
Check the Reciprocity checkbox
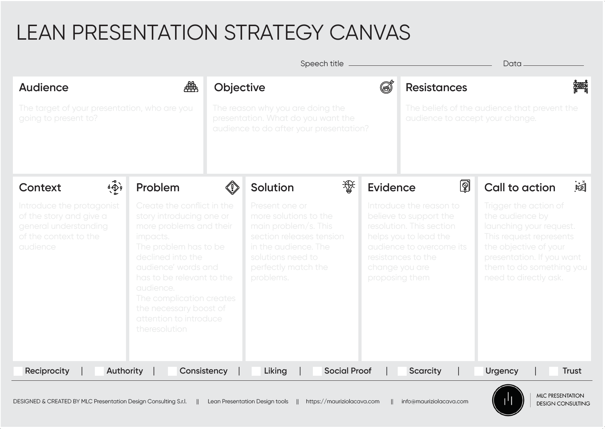coord(18,371)
